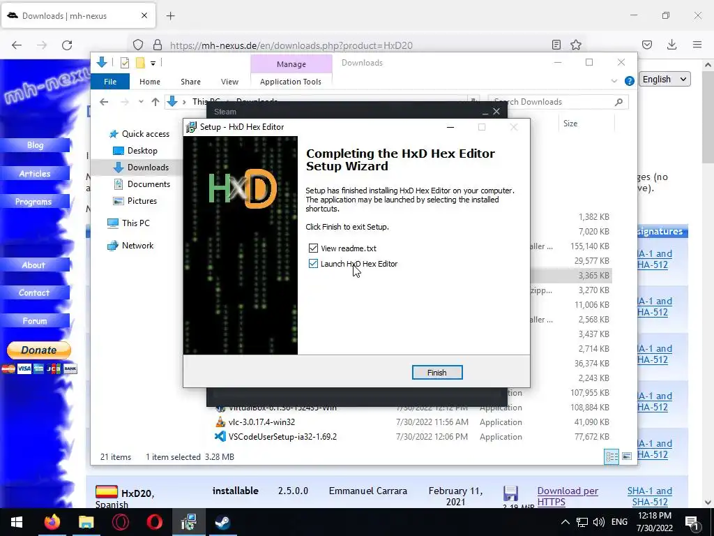This screenshot has height=536, width=714.
Task: Open the Forum link on mh-nexus sidebar
Action: pyautogui.click(x=35, y=321)
